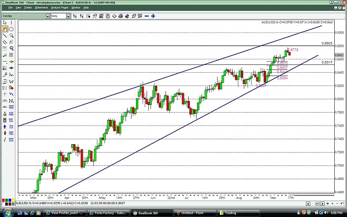Open the Candles chart type dropdown
Image resolution: width=347 pixels, height=217 pixels.
coord(48,16)
